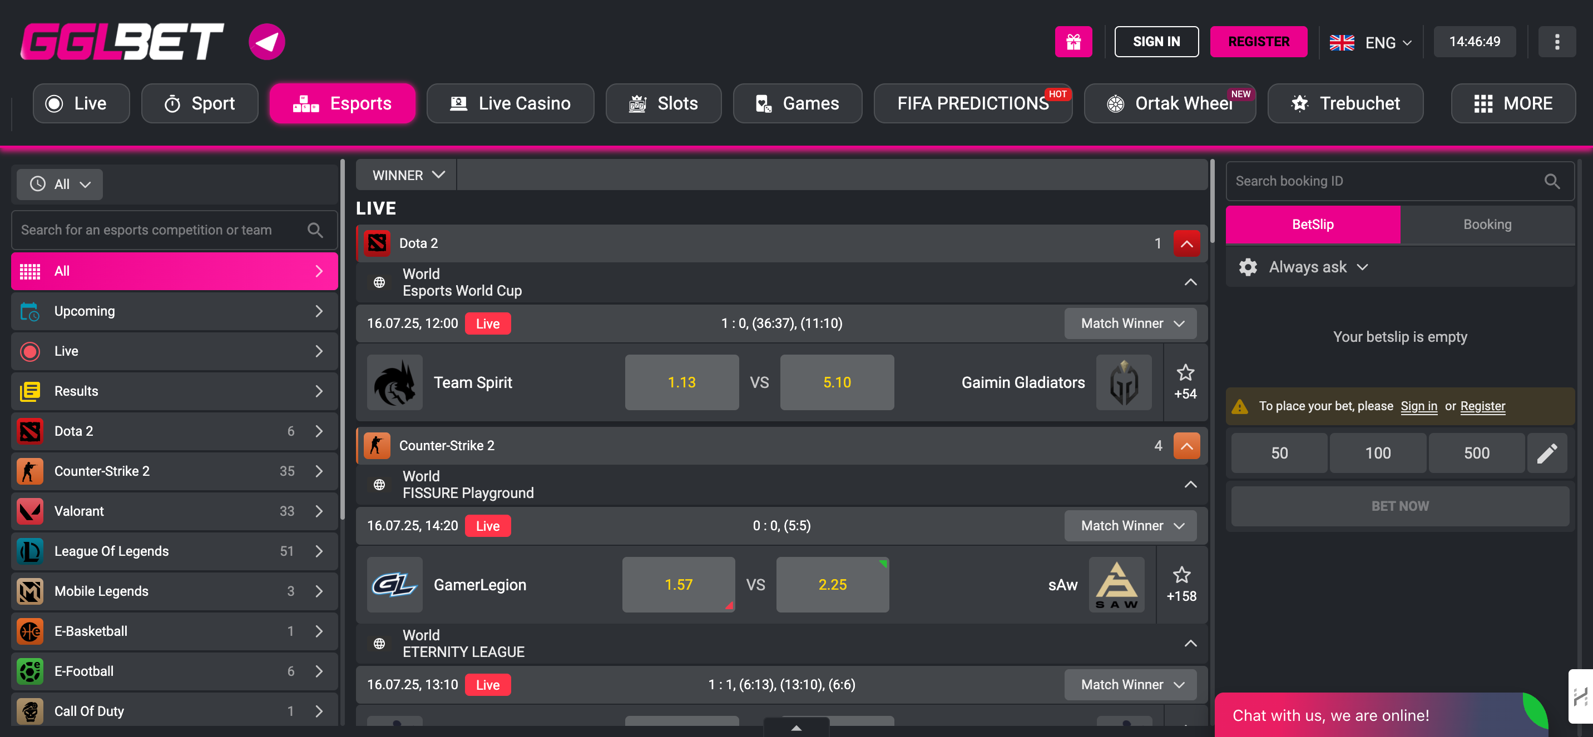1593x737 pixels.
Task: Open the ENG language selector
Action: [x=1371, y=42]
